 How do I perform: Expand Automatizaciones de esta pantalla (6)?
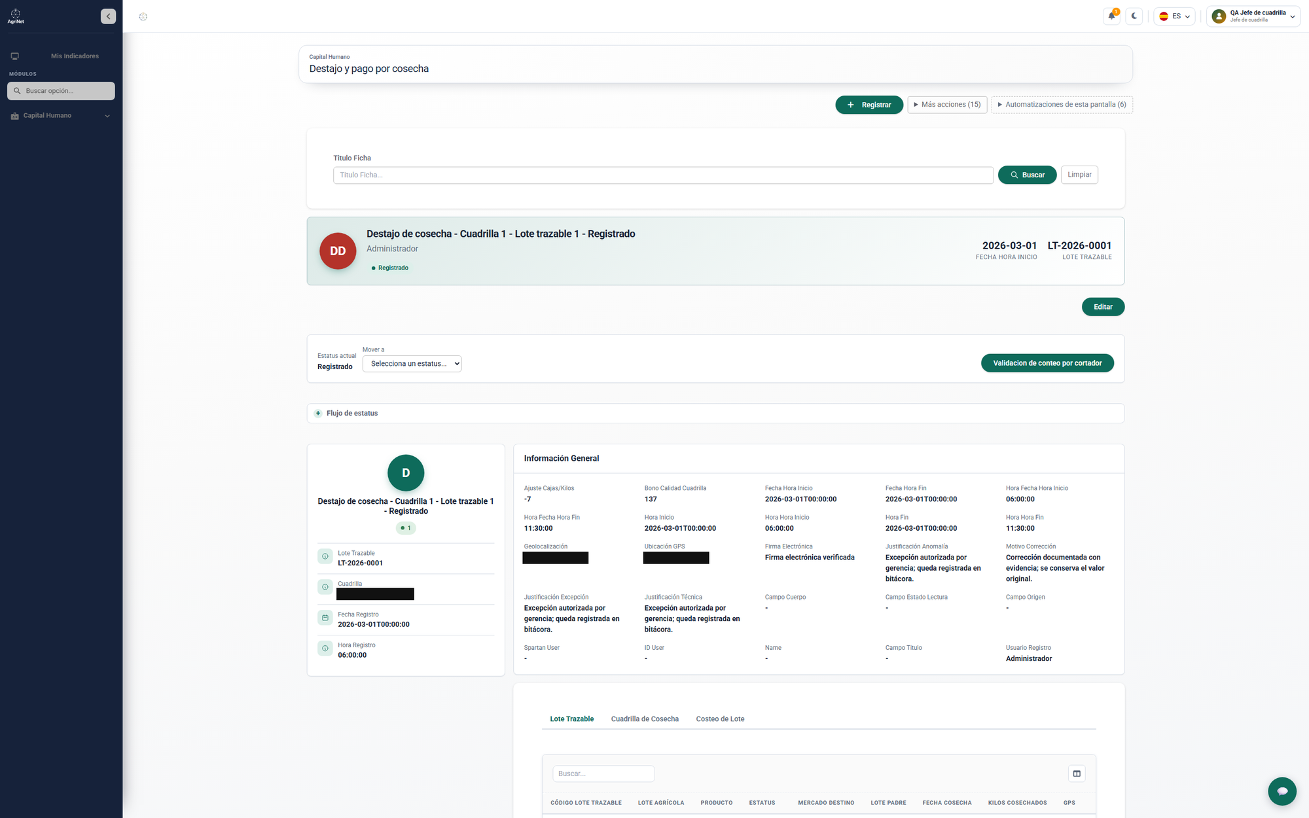click(1062, 105)
